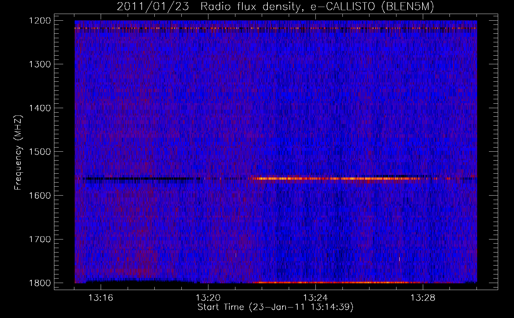Click the 13:16 time tick label
The width and height of the screenshot is (514, 318).
tap(101, 298)
